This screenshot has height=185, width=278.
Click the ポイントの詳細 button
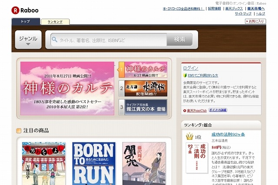coord(218,110)
